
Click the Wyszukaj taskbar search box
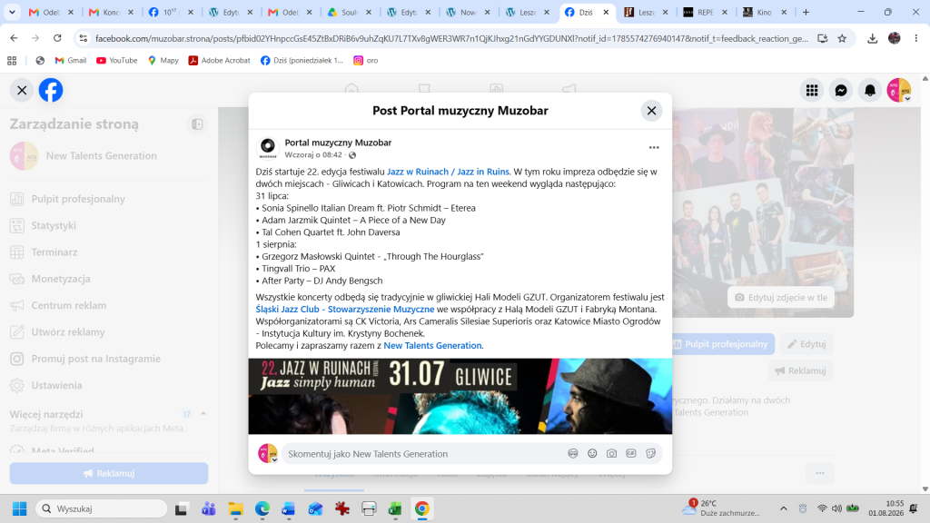102,508
